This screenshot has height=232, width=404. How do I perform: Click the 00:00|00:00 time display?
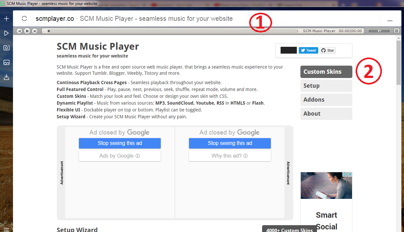click(x=350, y=31)
